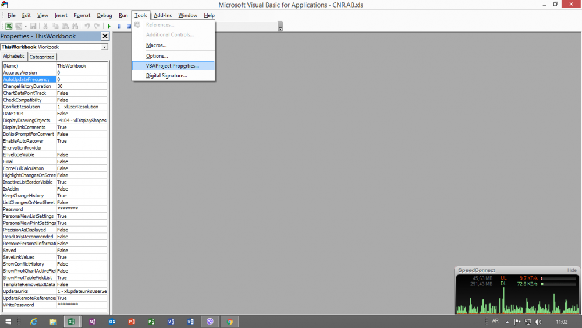Switch to Viber taskbar button

tap(210, 322)
